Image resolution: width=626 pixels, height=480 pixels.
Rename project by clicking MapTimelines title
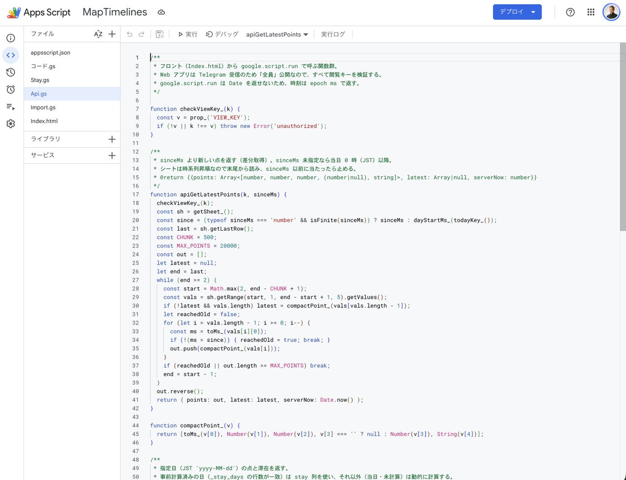(115, 12)
